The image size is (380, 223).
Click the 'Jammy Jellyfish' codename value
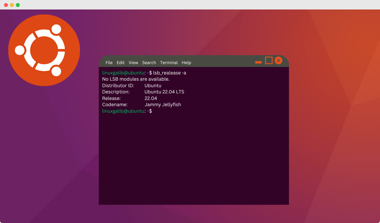163,105
